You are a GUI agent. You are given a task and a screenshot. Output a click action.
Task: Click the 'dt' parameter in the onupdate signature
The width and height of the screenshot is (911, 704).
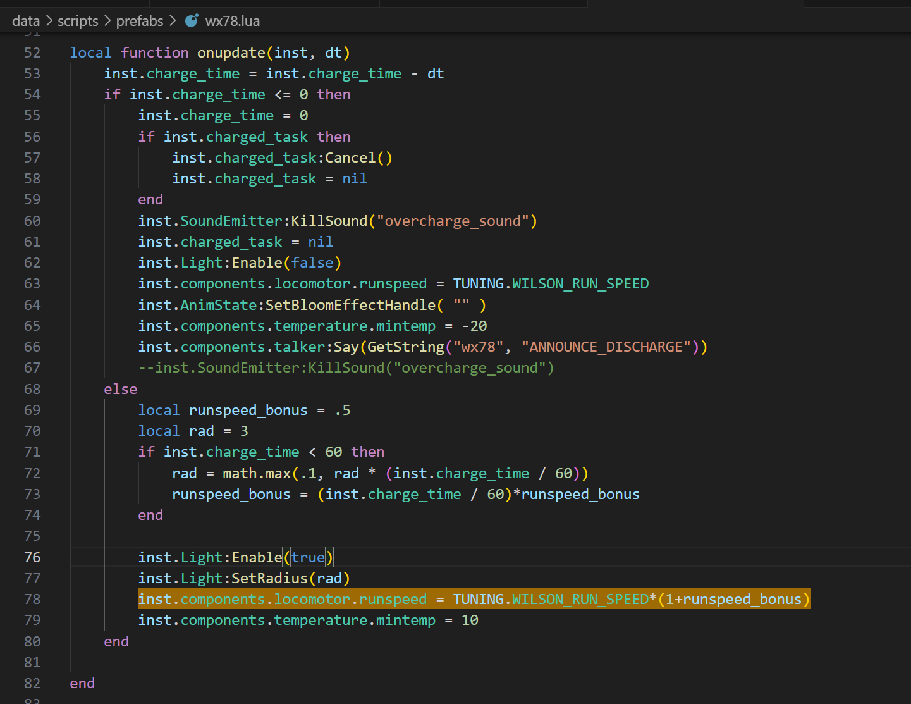tap(333, 52)
